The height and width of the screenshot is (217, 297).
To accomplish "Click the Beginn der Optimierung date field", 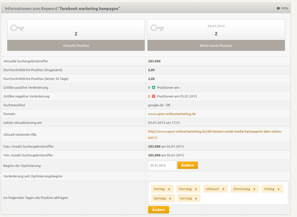I will pyautogui.click(x=162, y=165).
